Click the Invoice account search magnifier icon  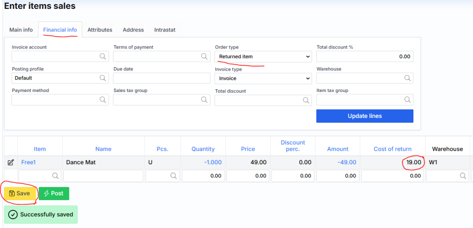103,56
